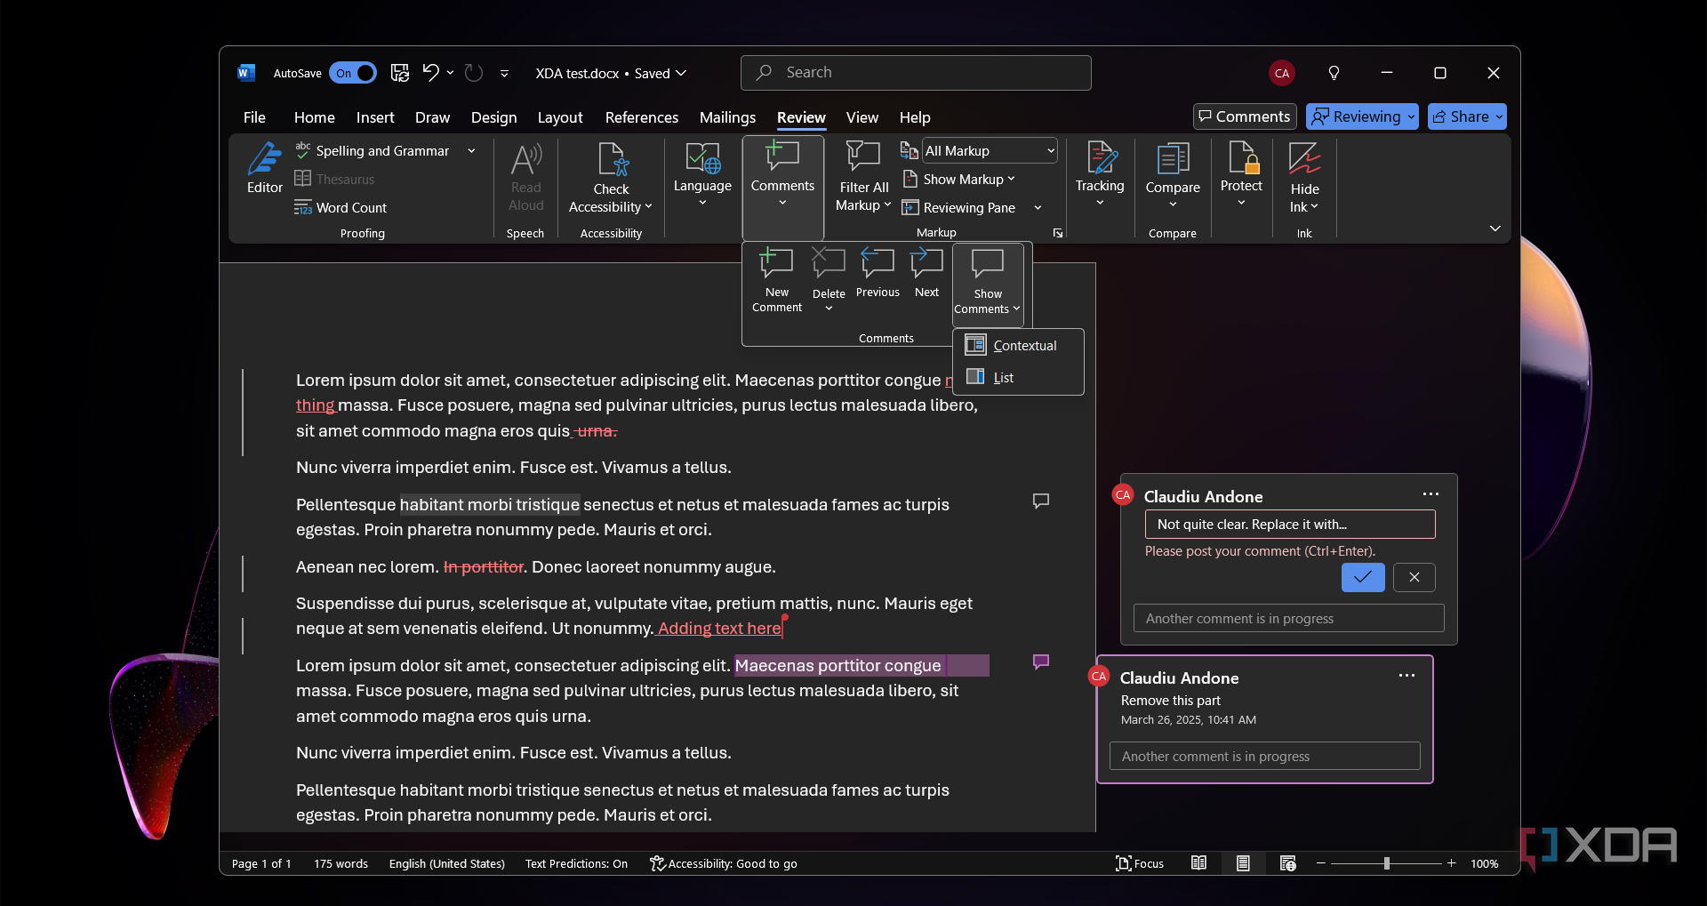Open Language options
1707x906 pixels.
pos(702,175)
